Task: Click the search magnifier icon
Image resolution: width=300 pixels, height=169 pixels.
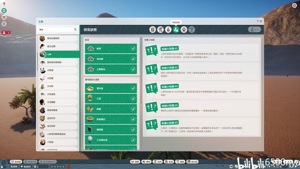Action: pos(75,30)
